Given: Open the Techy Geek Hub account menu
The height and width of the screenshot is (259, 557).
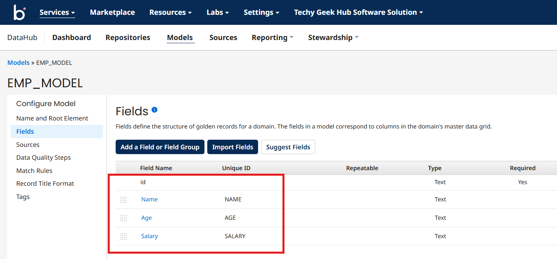Looking at the screenshot, I should pos(358,12).
